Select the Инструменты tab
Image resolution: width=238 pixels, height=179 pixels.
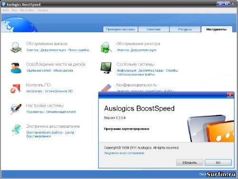[x=217, y=29]
